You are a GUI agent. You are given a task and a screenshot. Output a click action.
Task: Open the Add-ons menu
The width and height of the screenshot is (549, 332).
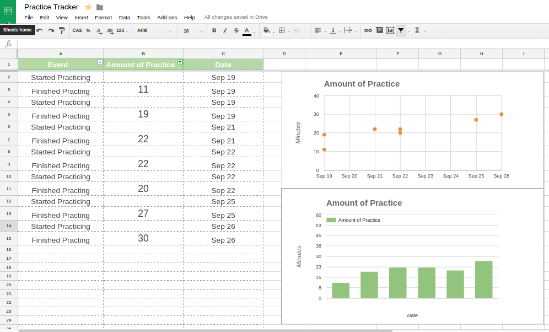167,18
